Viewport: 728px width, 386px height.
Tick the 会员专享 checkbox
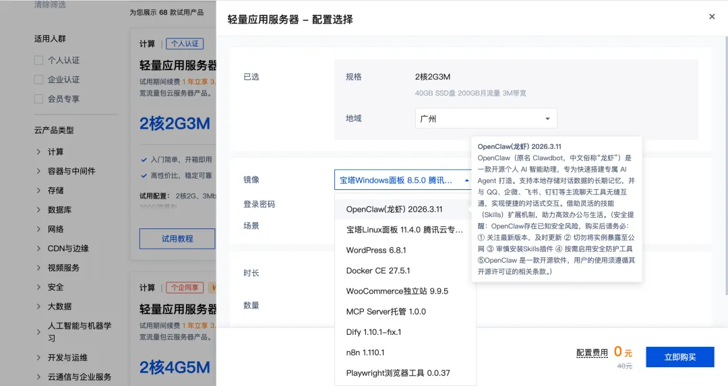point(38,99)
